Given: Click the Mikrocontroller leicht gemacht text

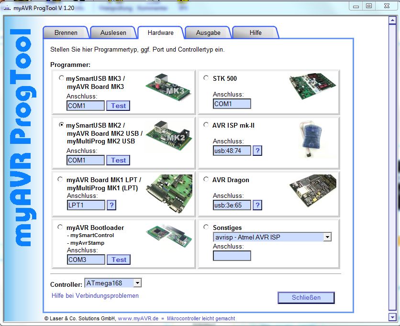Looking at the screenshot, I should pos(201,318).
